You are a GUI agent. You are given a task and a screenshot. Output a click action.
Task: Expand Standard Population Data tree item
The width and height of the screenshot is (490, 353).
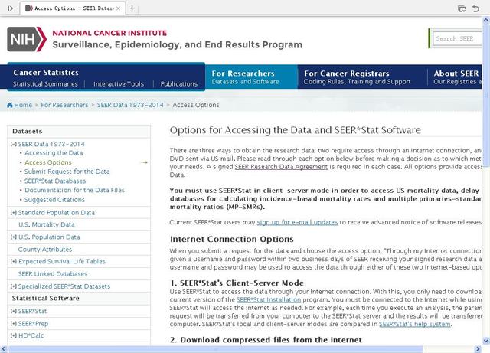click(14, 212)
